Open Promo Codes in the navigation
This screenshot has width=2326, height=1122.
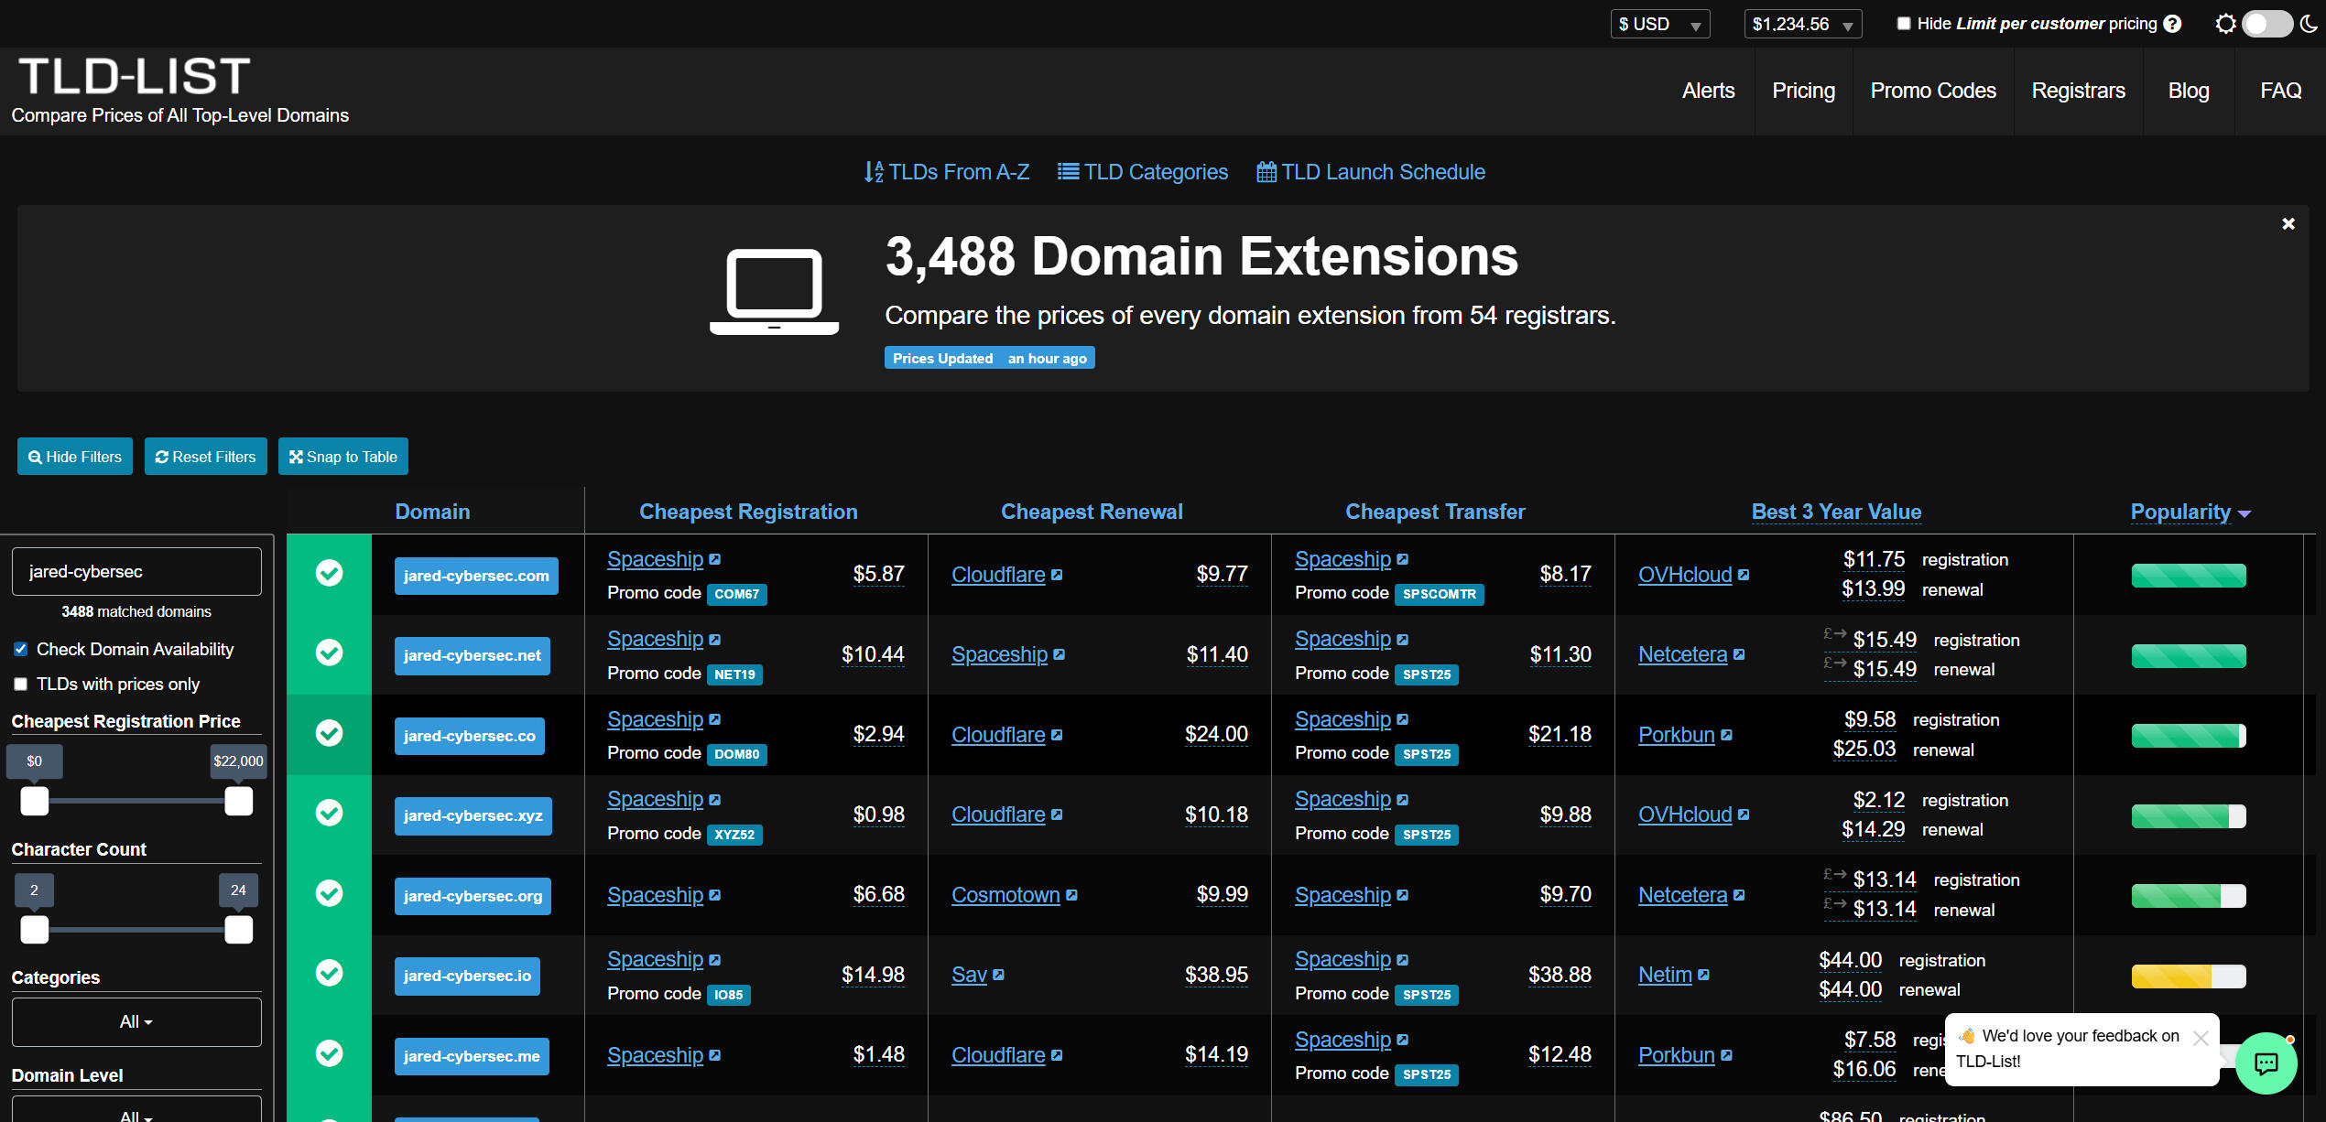point(1933,91)
